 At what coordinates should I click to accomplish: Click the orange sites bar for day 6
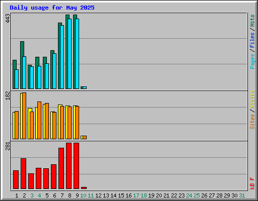54,126
